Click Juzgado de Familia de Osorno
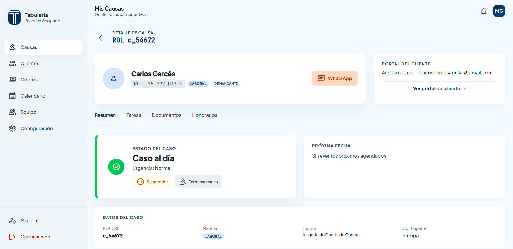 331,235
